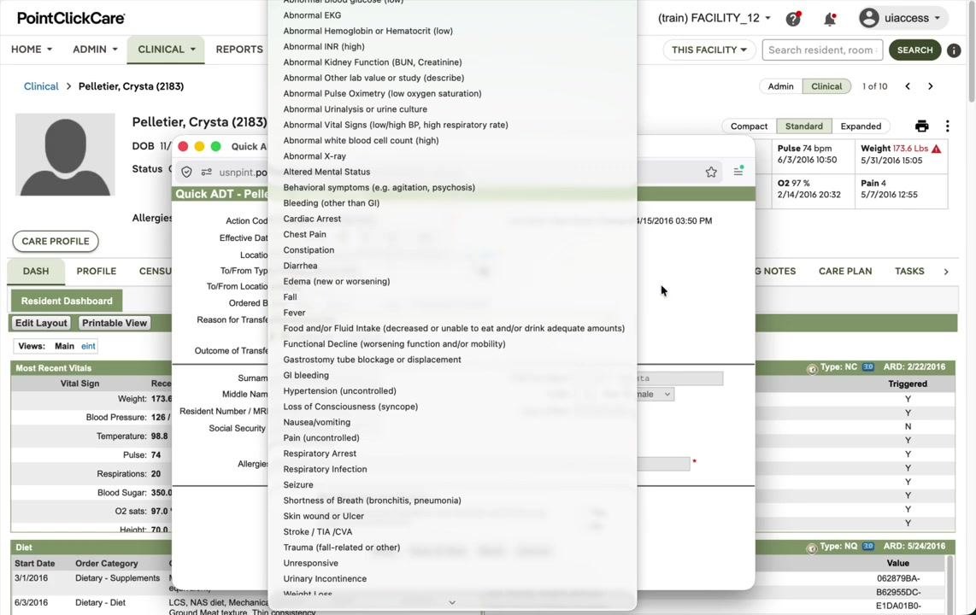Switch to Expanded view
Image resolution: width=976 pixels, height=615 pixels.
point(861,126)
